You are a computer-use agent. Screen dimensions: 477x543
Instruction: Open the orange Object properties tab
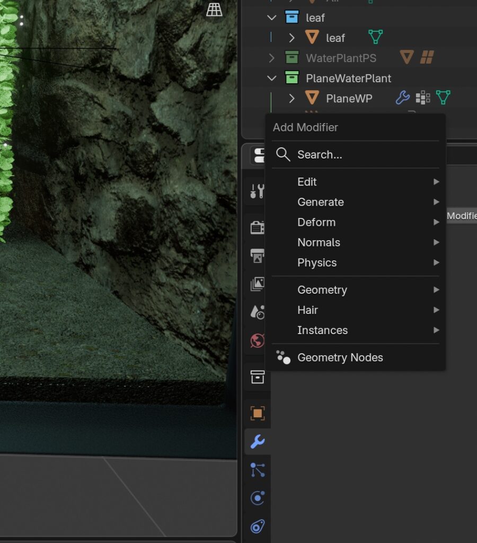pos(258,413)
